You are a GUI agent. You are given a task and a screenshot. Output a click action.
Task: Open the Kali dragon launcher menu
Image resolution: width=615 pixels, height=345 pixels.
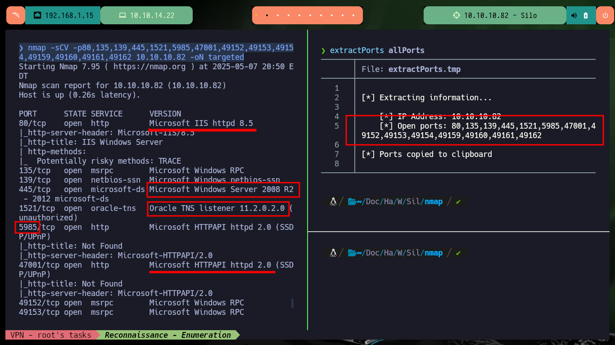coord(16,15)
